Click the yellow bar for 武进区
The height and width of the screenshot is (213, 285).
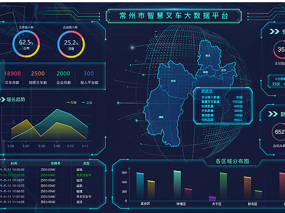coord(151,190)
